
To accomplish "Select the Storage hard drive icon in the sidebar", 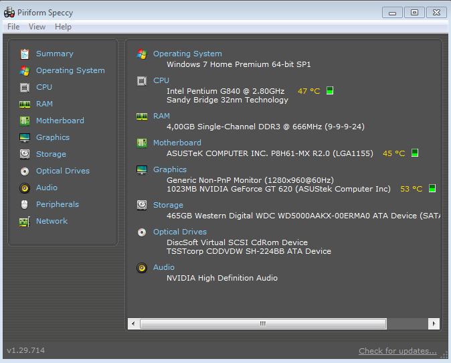I will (25, 154).
